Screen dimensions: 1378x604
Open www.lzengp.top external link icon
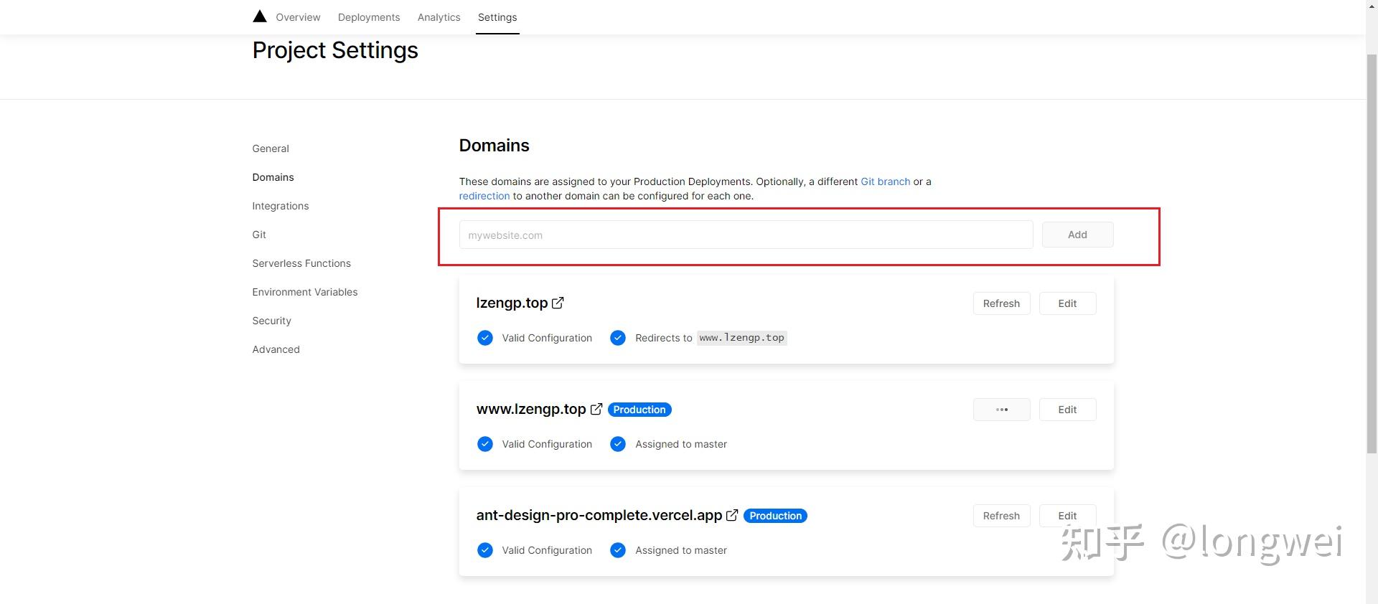click(x=596, y=409)
